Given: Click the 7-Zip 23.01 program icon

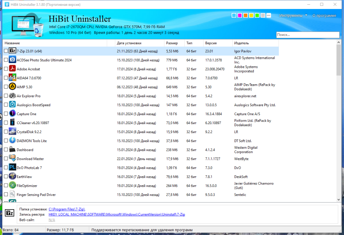Looking at the screenshot, I should (12, 51).
